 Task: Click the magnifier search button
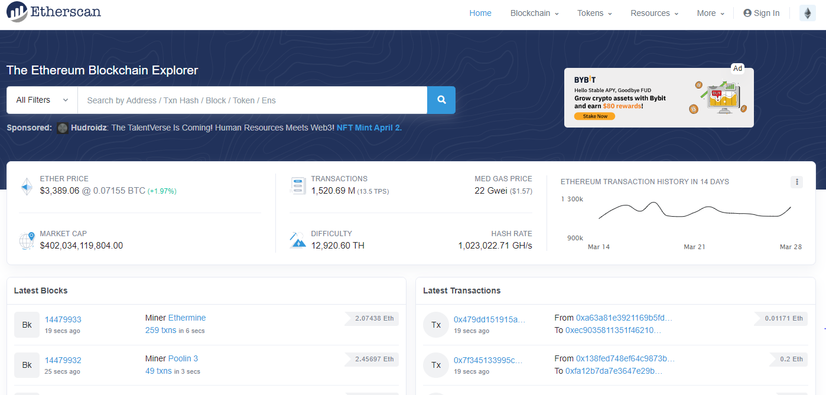tap(441, 100)
